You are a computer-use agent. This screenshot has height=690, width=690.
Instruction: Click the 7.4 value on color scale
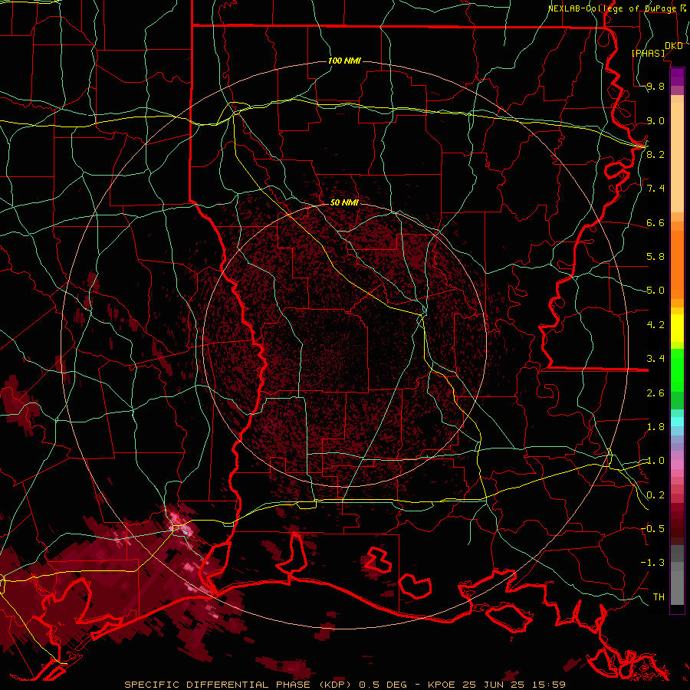[655, 188]
